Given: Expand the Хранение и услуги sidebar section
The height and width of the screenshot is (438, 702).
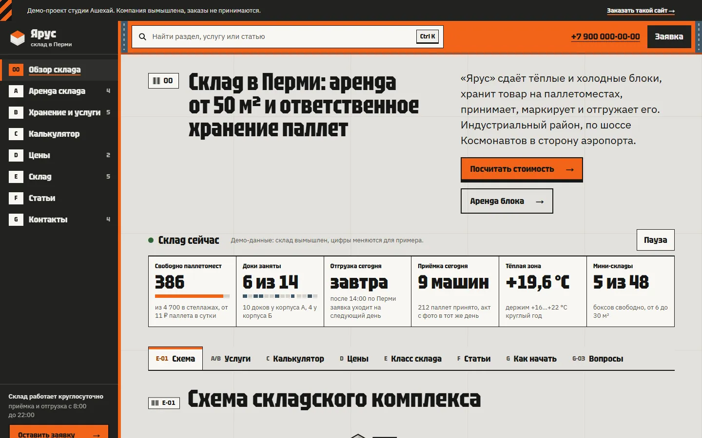Looking at the screenshot, I should (59, 112).
